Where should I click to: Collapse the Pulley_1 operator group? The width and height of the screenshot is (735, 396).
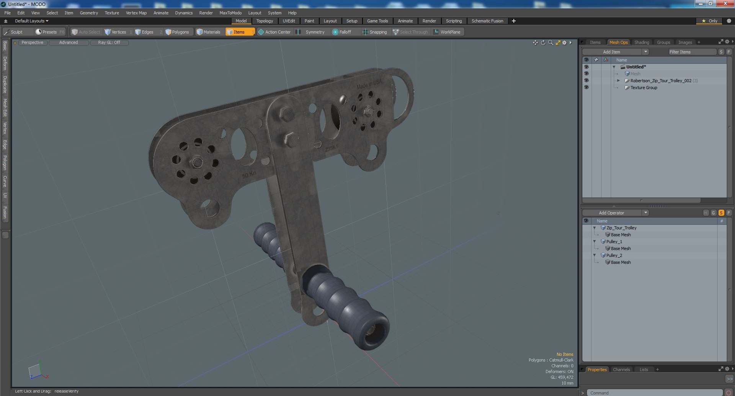pyautogui.click(x=595, y=241)
